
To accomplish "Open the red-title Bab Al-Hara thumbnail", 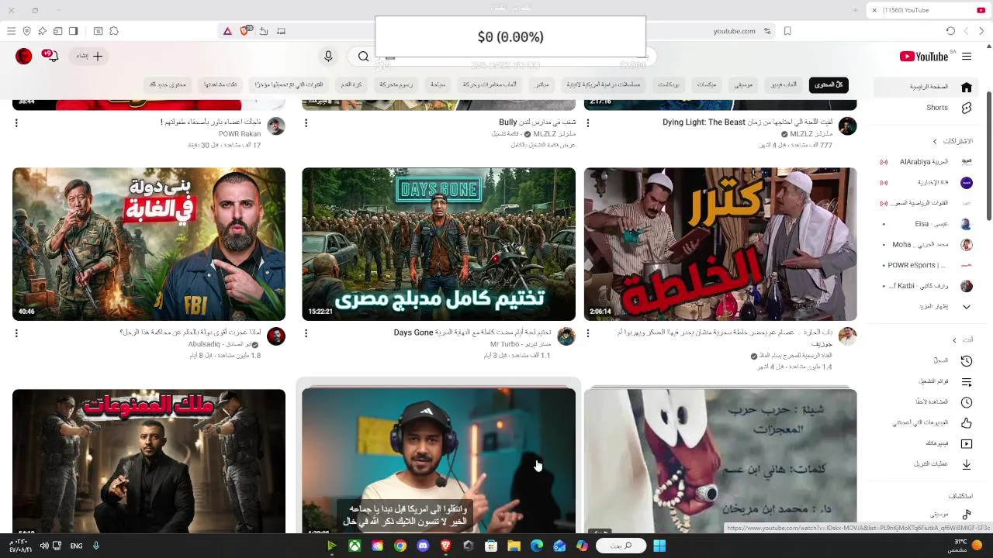I will 721,244.
